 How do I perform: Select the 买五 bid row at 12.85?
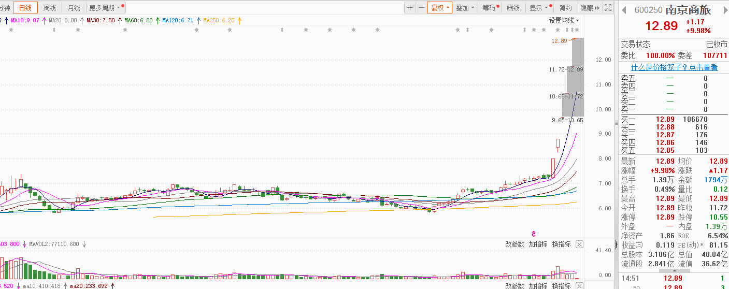(674, 150)
